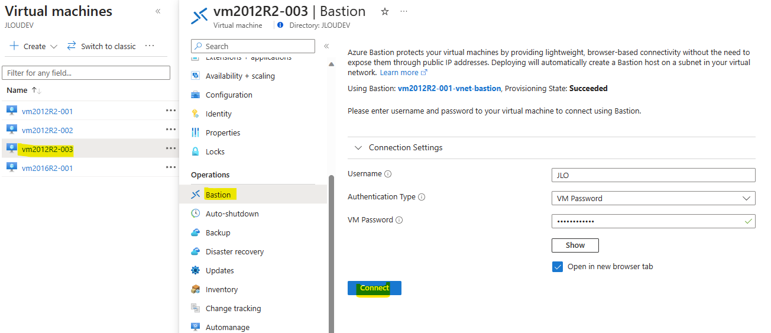771x333 pixels.
Task: Collapse the Connection Settings section
Action: pos(358,147)
